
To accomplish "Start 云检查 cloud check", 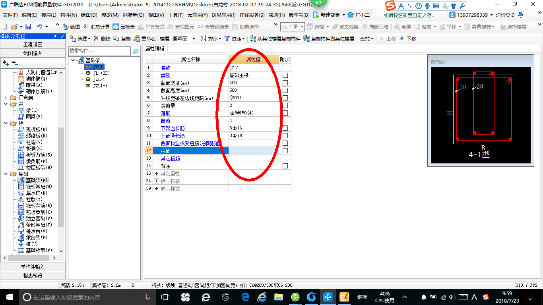I will click(124, 27).
